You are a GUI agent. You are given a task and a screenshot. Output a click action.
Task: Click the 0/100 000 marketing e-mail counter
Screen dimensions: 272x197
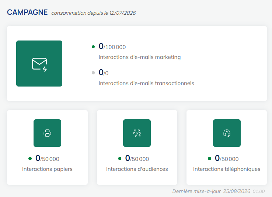(112, 46)
